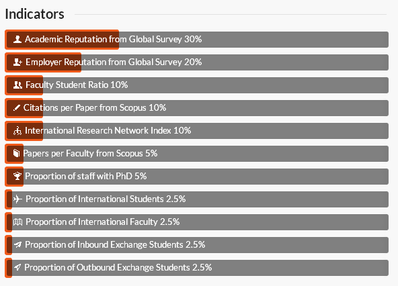
Task: Click the International Students airplane icon
Action: [17, 199]
